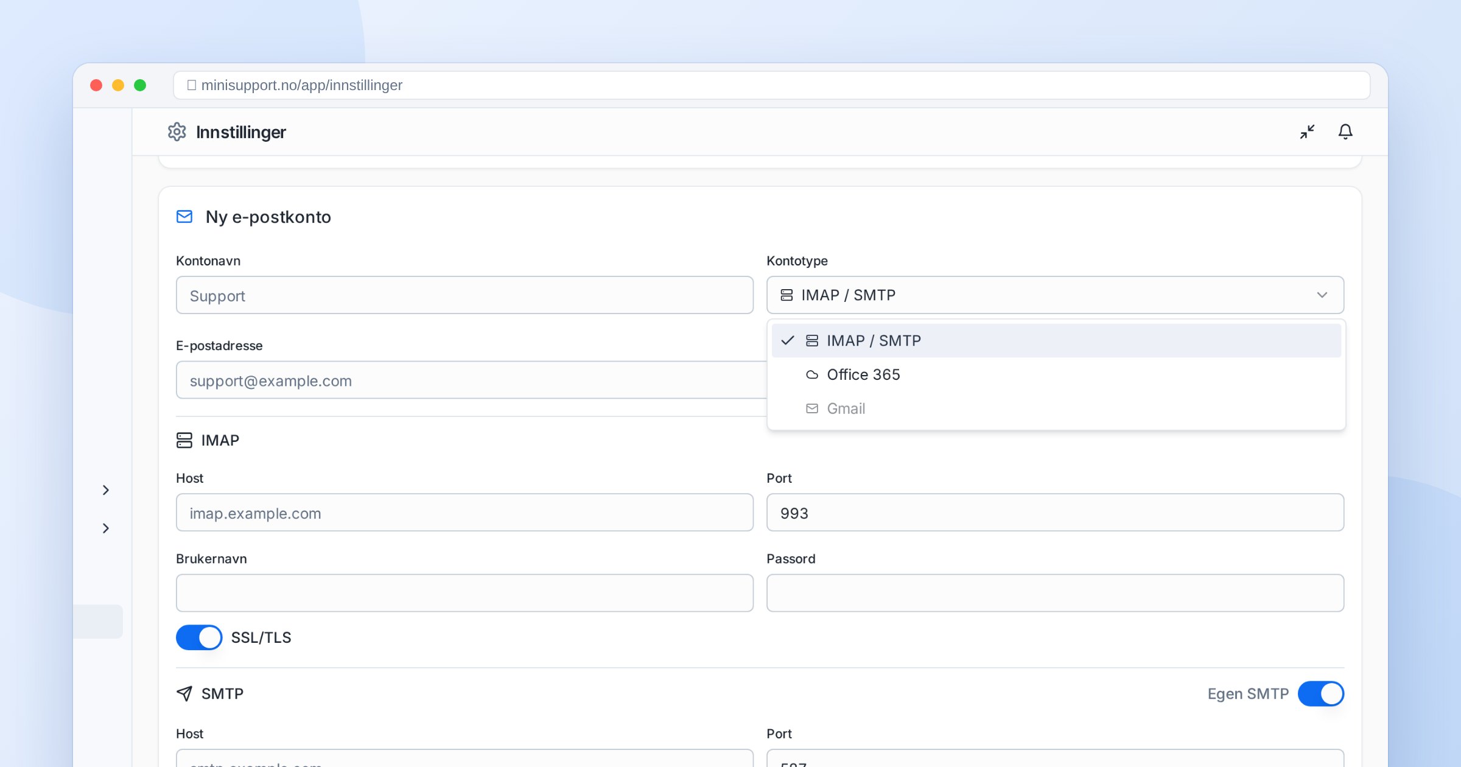
Task: Open the Kontotype dropdown
Action: point(1055,295)
